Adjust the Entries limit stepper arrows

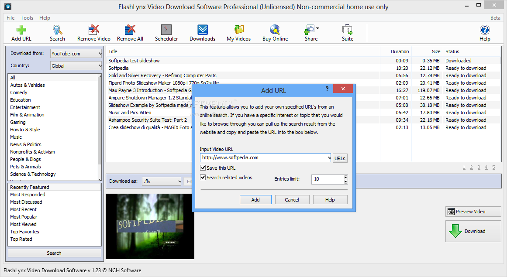[346, 179]
